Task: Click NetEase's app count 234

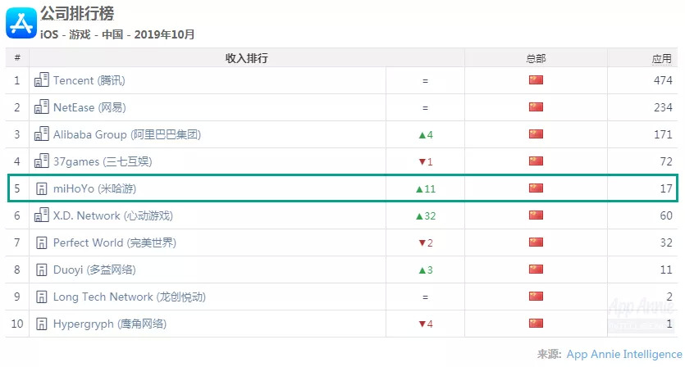Action: coord(661,107)
